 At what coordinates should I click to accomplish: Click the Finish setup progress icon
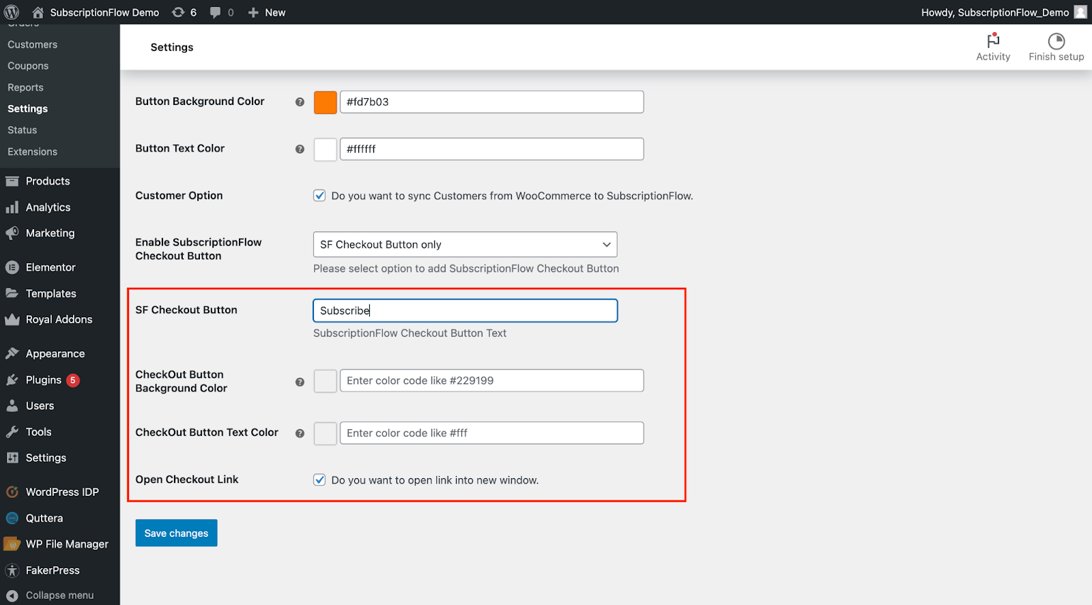click(1057, 41)
